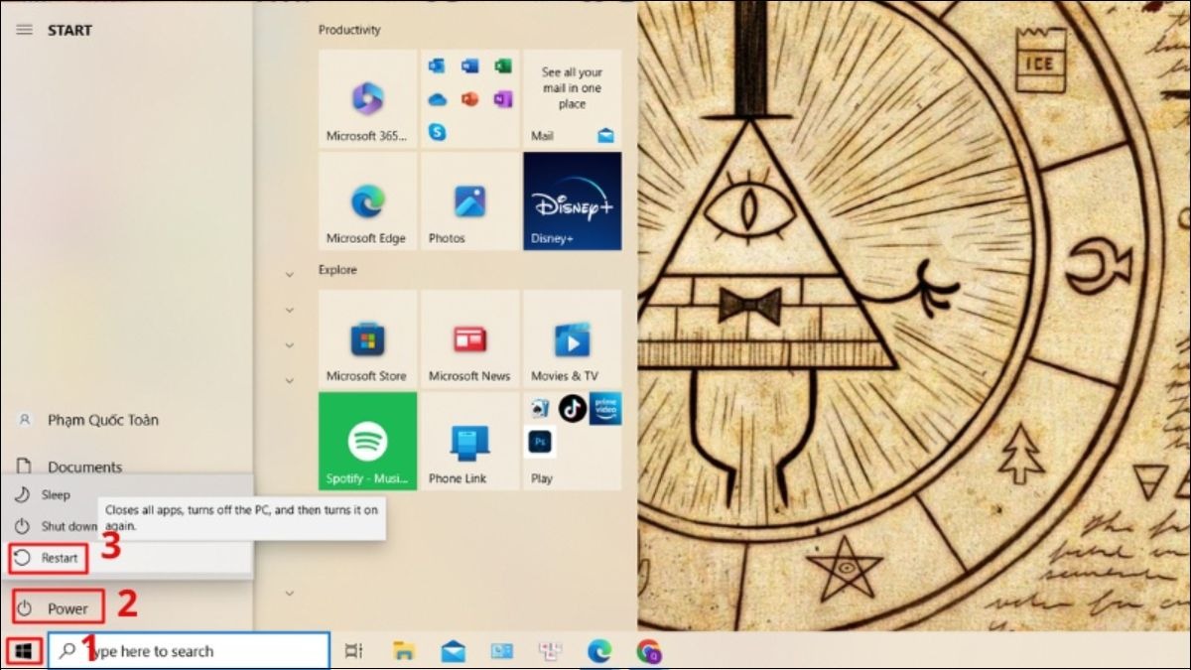Screen dimensions: 1191x670
Task: Open Solitaire in the Play folder tile
Action: [540, 407]
